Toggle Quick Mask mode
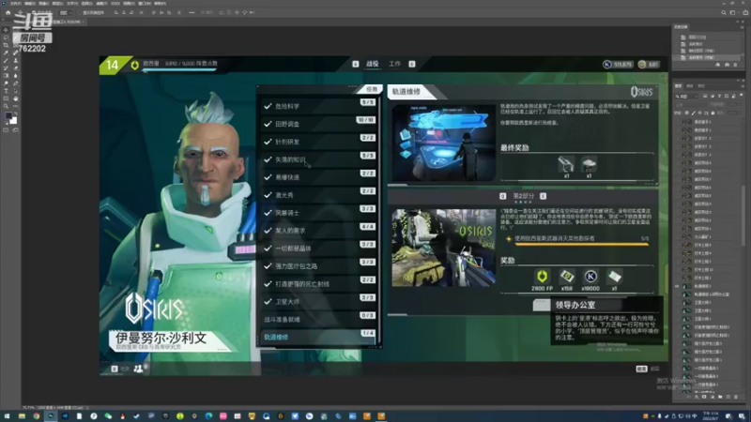 (6, 129)
